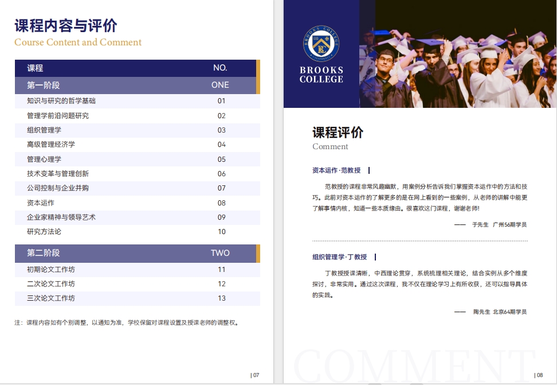Click course number 10
Screen dimensions: 557x385
221,232
